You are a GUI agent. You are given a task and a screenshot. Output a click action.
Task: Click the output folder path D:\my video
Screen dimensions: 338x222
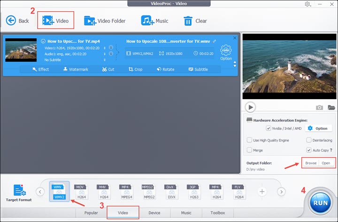[x=255, y=169]
